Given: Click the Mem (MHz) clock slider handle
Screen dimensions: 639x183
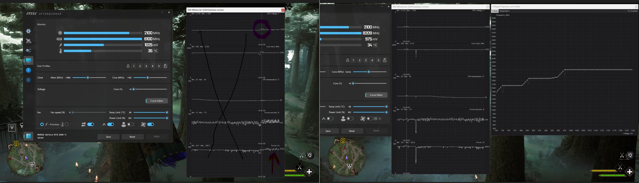Looking at the screenshot, I should point(88,78).
